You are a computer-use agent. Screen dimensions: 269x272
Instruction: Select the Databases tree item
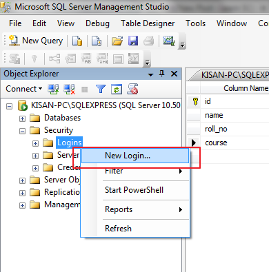coord(62,118)
